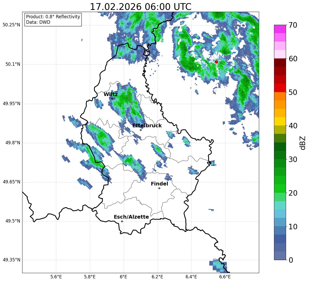Click the '6.6°E' longitude tick label
Viewport: 309px width, 282px height.
[225, 277]
